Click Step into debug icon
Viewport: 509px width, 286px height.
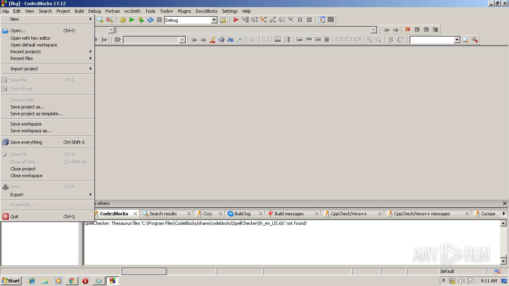263,20
